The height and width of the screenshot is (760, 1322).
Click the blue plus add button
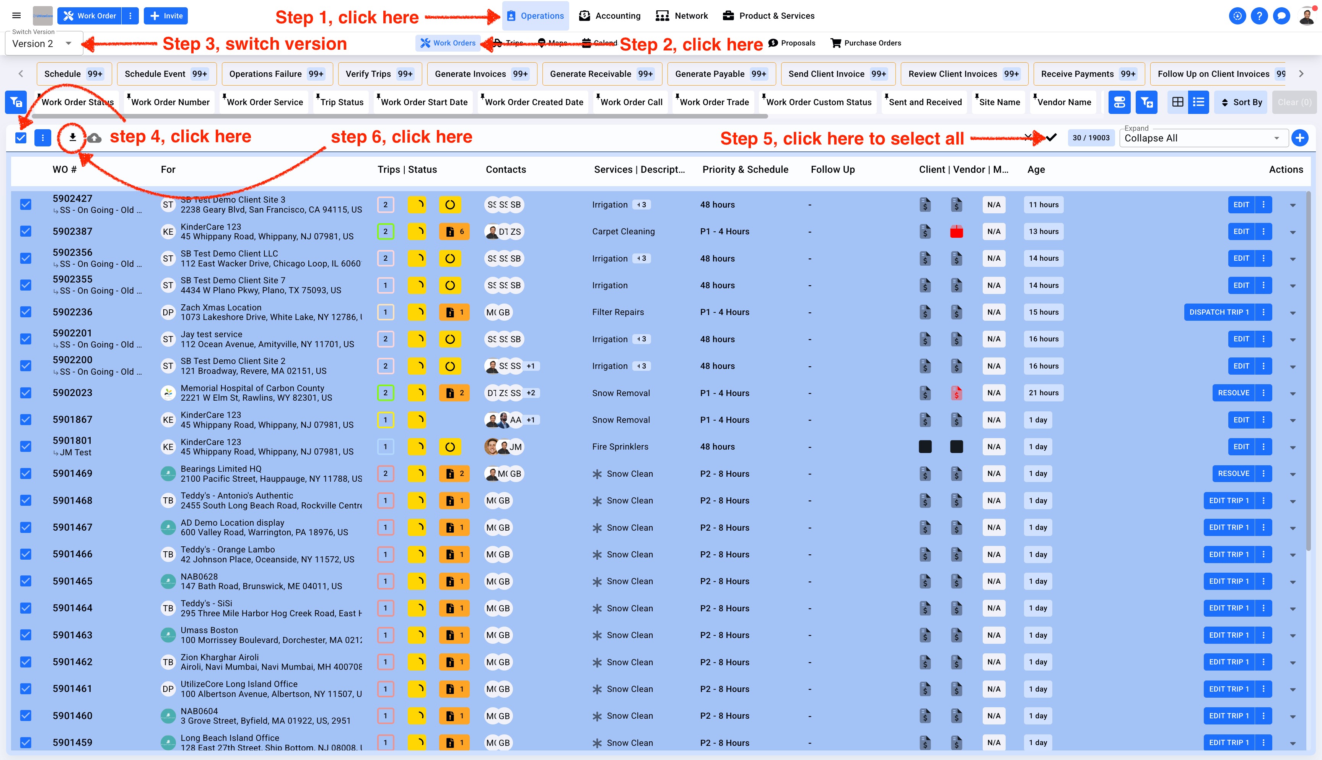click(1299, 138)
